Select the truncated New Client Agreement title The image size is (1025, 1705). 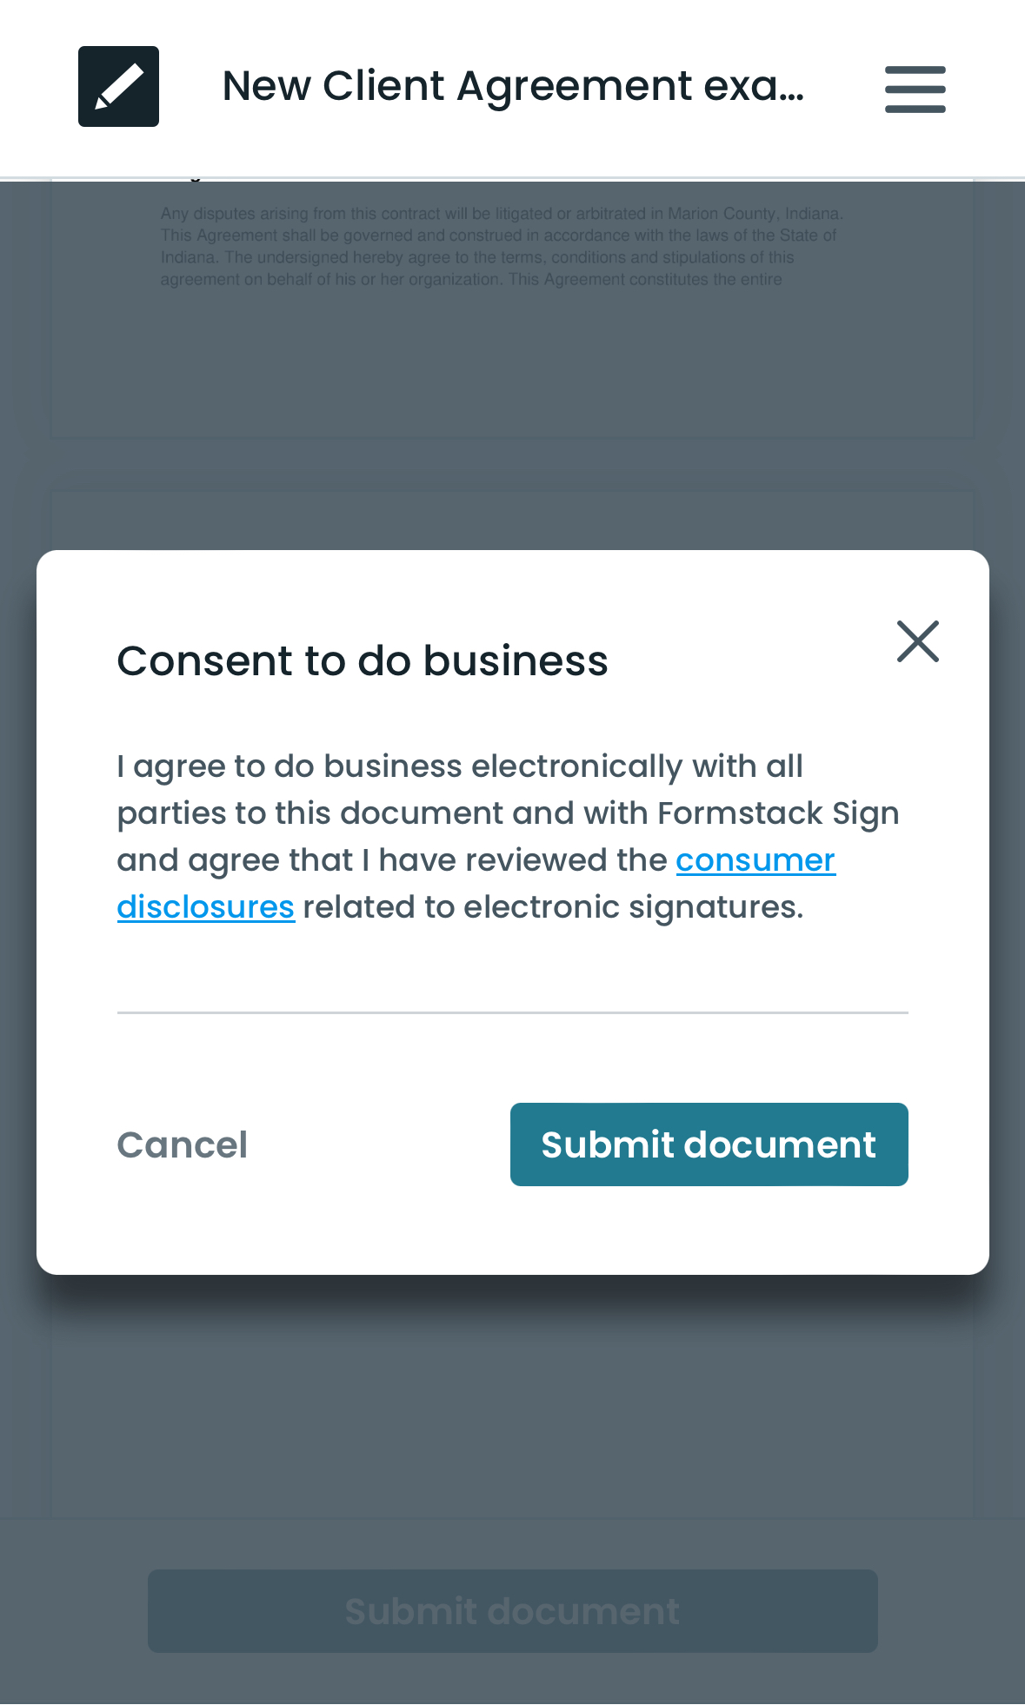pos(512,86)
